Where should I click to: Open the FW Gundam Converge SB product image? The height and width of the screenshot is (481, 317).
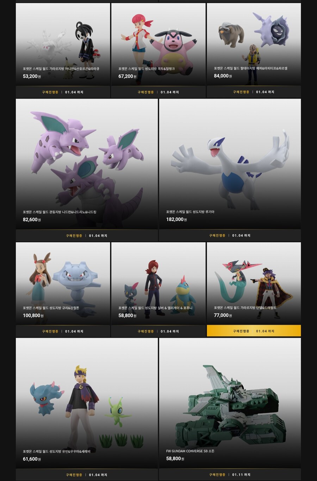230,403
